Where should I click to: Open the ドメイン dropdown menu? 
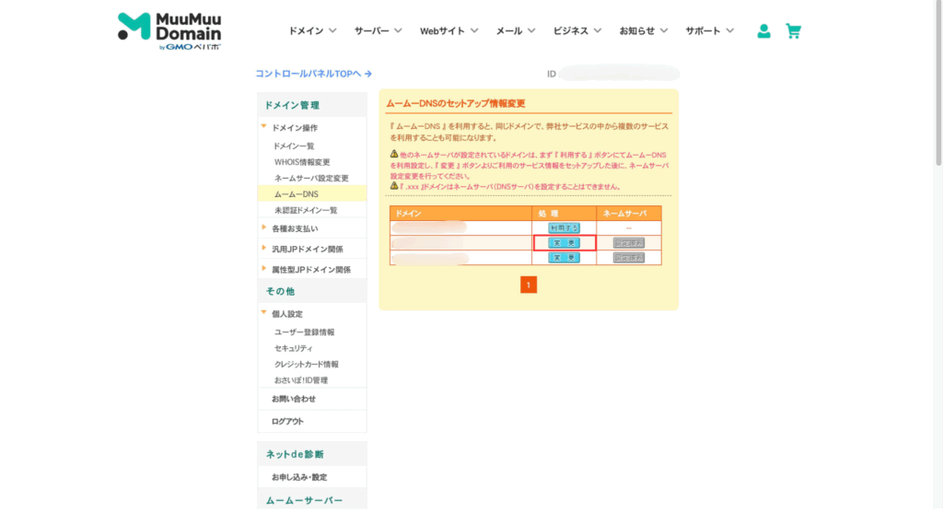312,31
